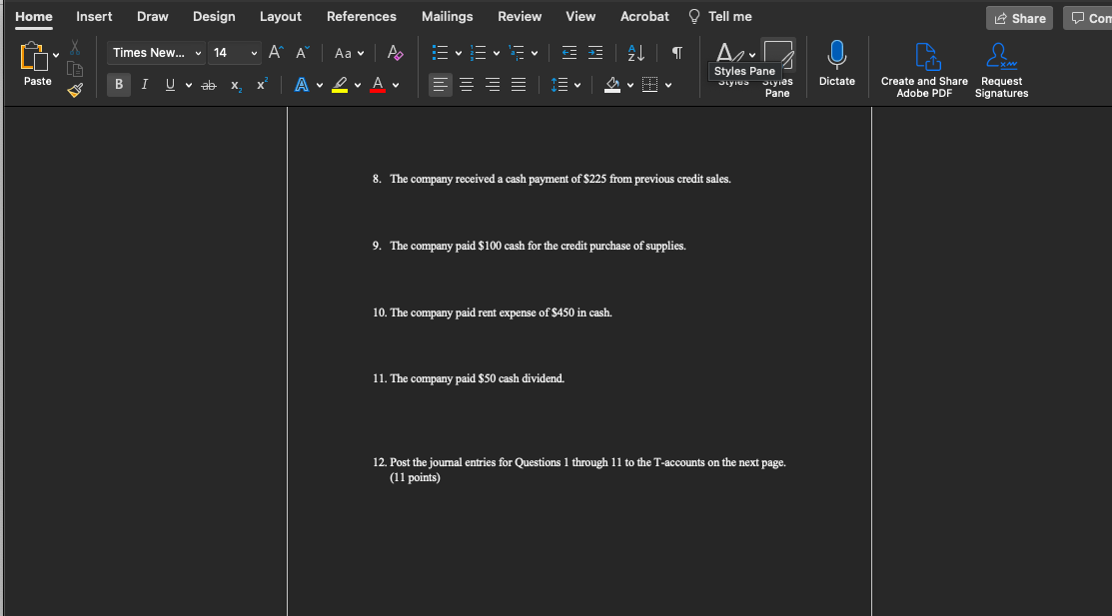
Task: Click the Paste clipboard icon
Action: [x=33, y=57]
